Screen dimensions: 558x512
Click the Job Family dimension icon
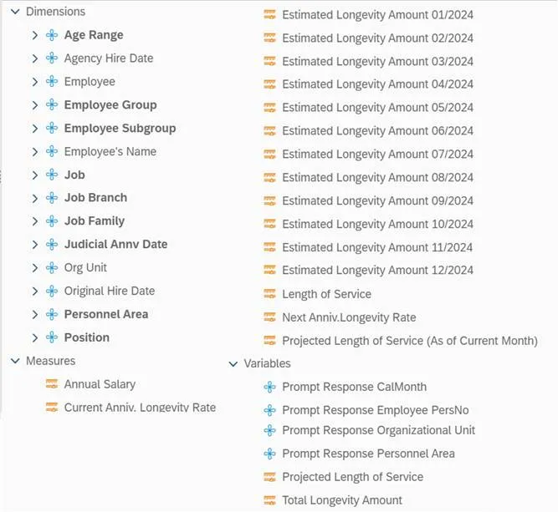tap(52, 221)
